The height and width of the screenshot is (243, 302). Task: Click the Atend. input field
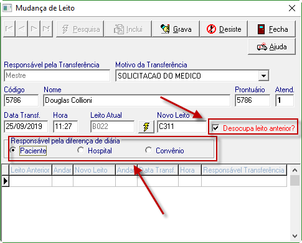coord(285,100)
